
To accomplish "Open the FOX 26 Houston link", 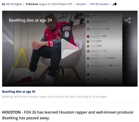I will click(99, 4).
